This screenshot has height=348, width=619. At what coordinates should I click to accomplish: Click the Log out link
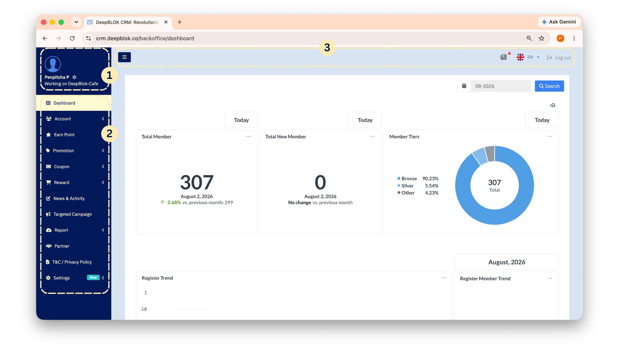(x=559, y=58)
